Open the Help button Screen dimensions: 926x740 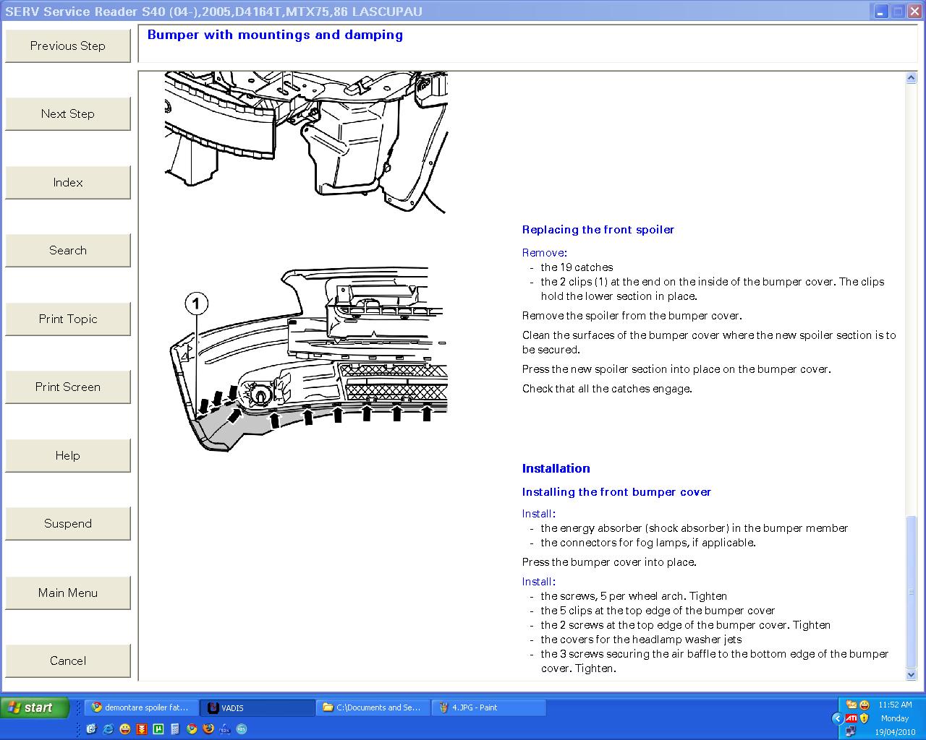pyautogui.click(x=68, y=455)
